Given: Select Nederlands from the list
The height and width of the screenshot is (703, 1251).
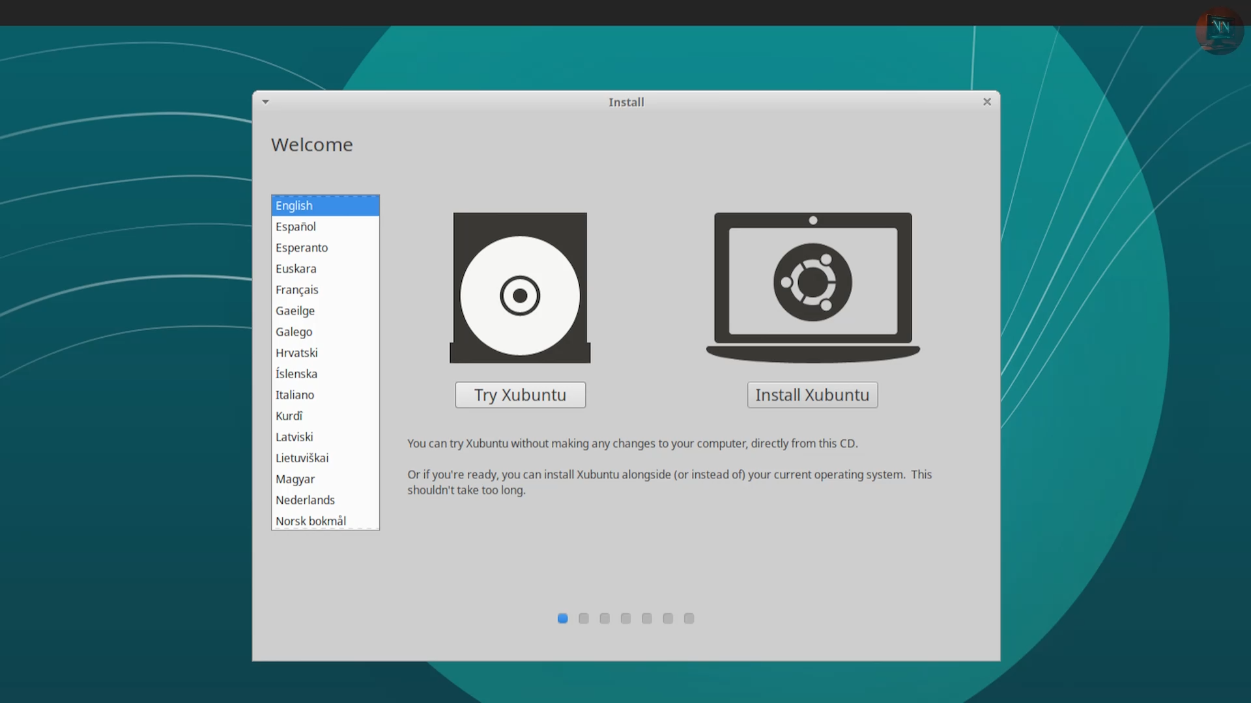Looking at the screenshot, I should pos(305,500).
